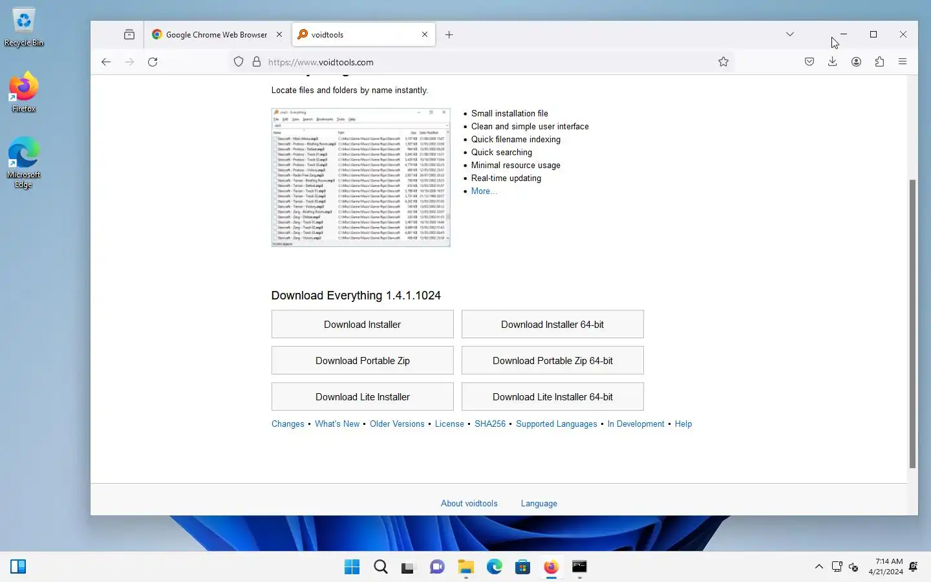Open the notification center icon

coord(914,567)
